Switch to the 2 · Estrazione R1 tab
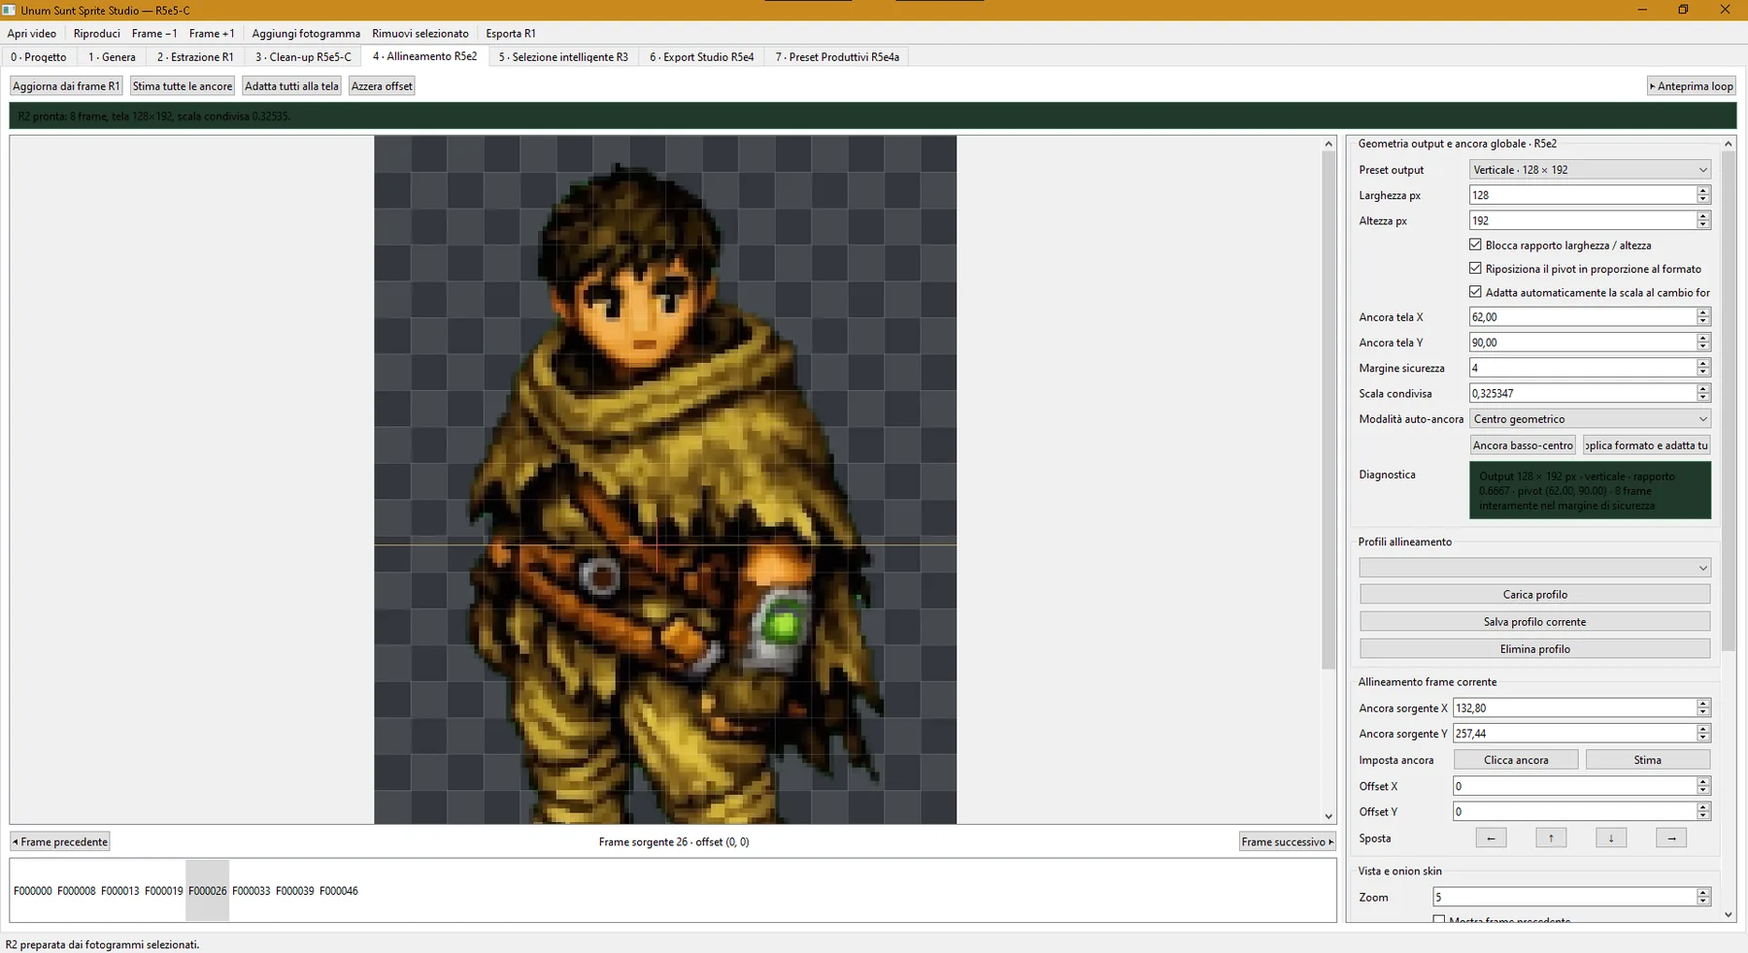Screen dimensions: 1748x953 tap(195, 57)
